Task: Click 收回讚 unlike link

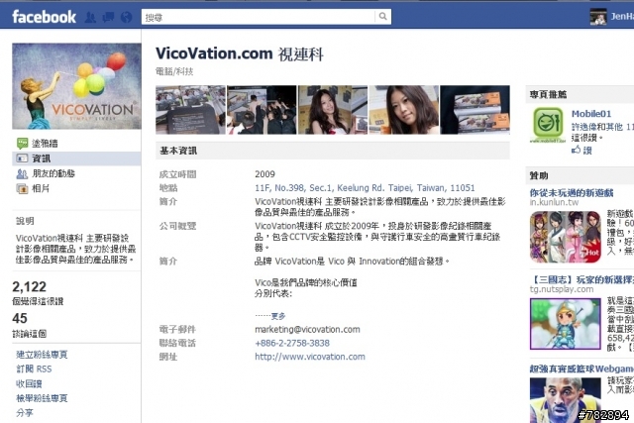Action: point(29,383)
